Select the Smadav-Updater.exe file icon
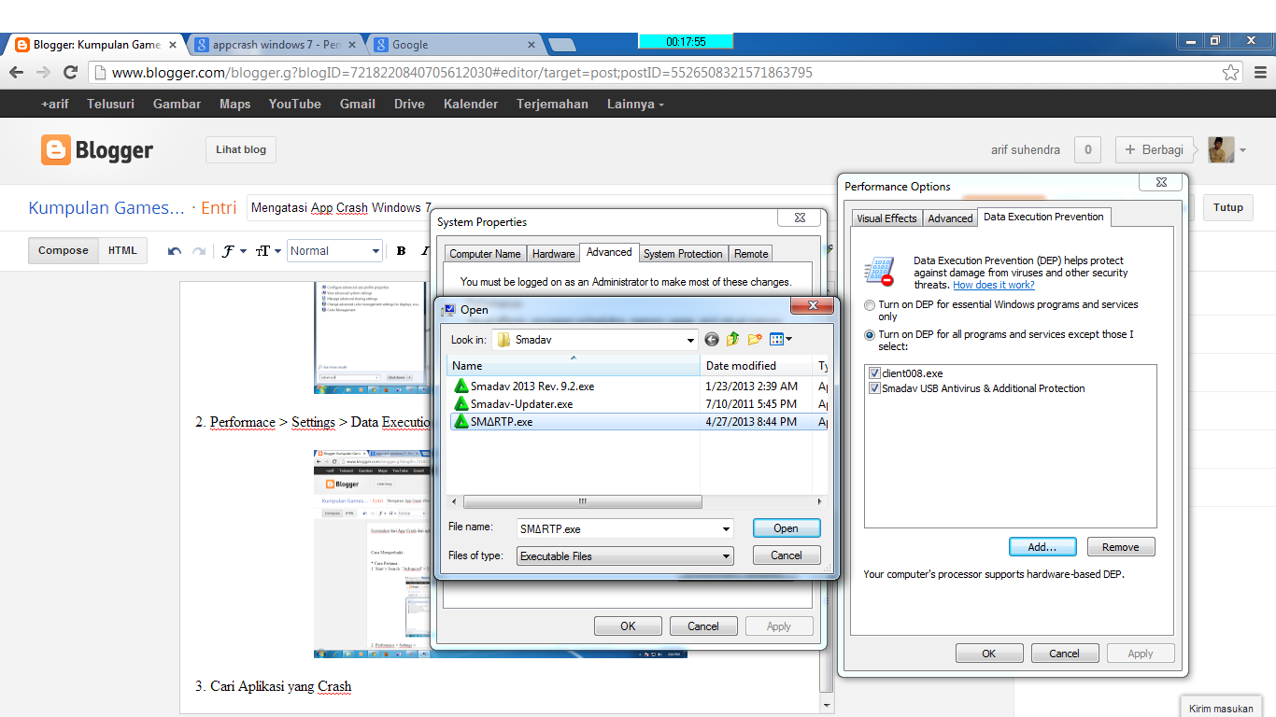Image resolution: width=1276 pixels, height=717 pixels. [461, 404]
